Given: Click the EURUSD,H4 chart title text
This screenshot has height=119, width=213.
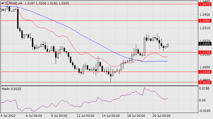Looking at the screenshot, I should coord(14,3).
